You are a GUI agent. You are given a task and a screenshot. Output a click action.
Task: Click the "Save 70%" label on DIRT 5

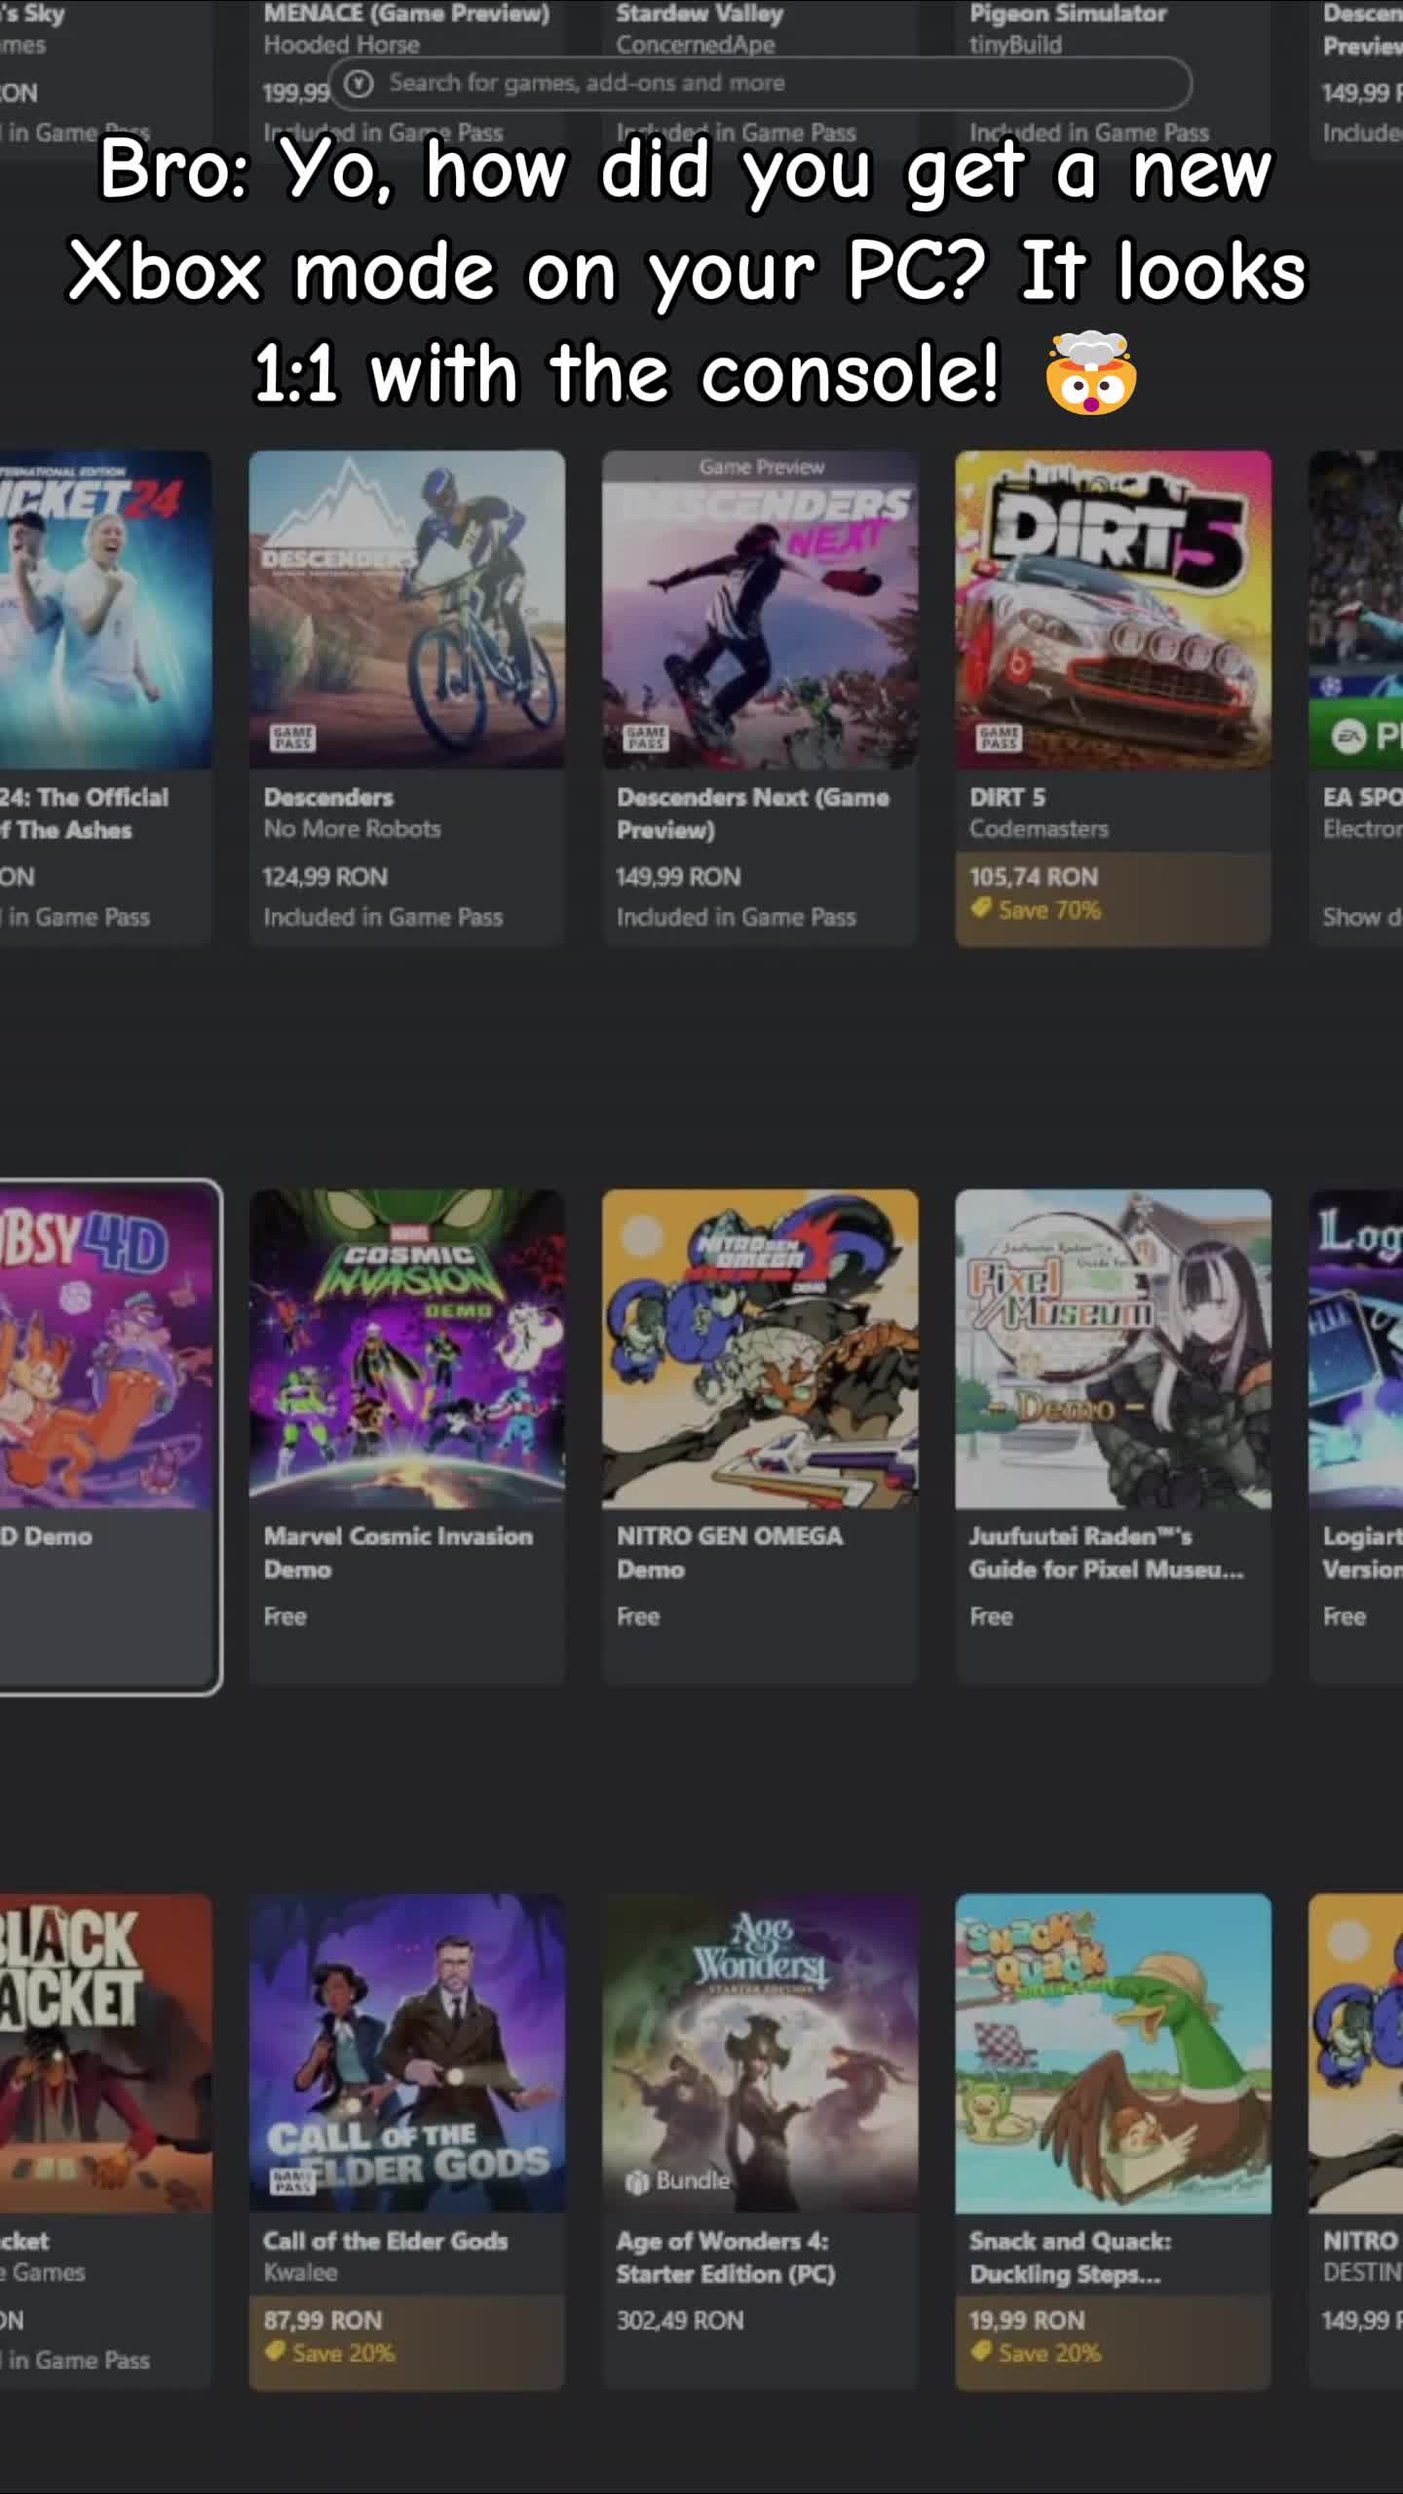click(x=1049, y=910)
